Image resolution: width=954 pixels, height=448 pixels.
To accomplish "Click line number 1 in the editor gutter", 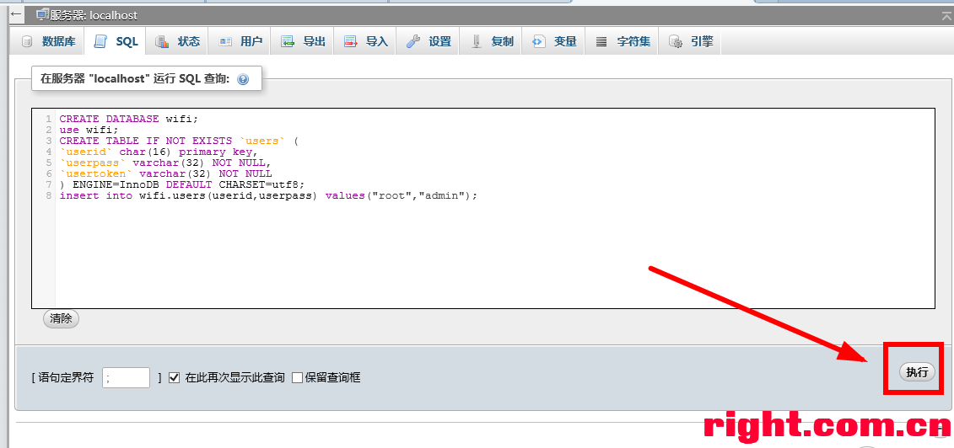I will click(x=49, y=119).
